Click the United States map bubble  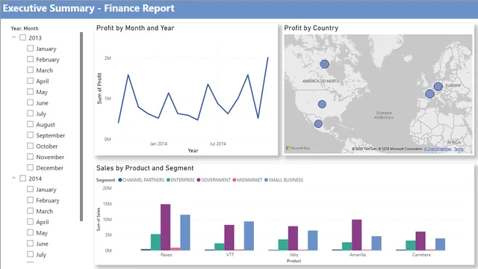(322, 105)
